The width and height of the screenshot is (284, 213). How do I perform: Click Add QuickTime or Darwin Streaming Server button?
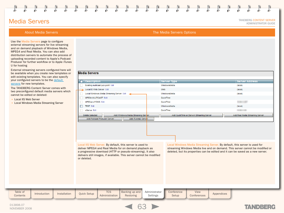click(x=191, y=115)
